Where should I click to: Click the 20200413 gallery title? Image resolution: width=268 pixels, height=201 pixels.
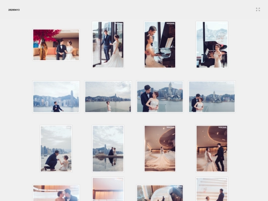coord(14,10)
